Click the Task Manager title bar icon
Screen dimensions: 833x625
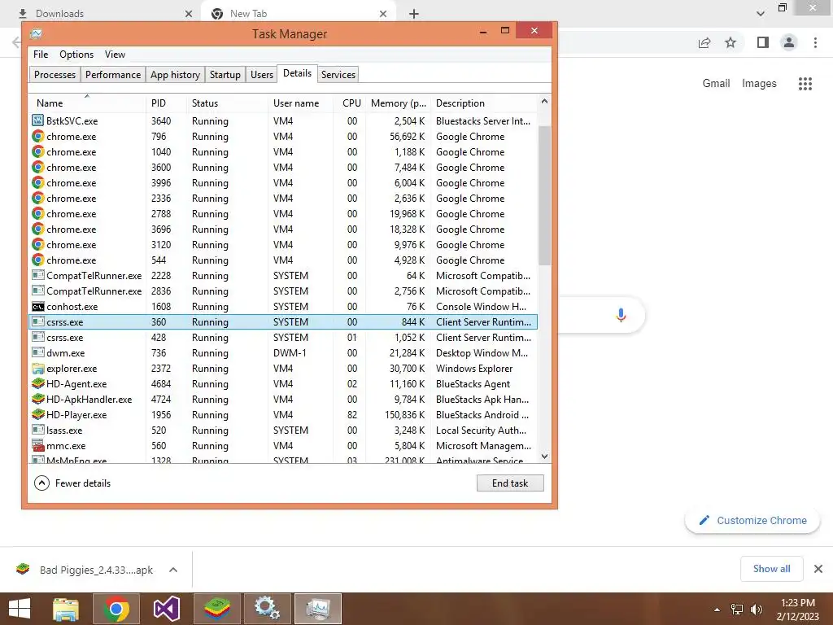[x=36, y=34]
